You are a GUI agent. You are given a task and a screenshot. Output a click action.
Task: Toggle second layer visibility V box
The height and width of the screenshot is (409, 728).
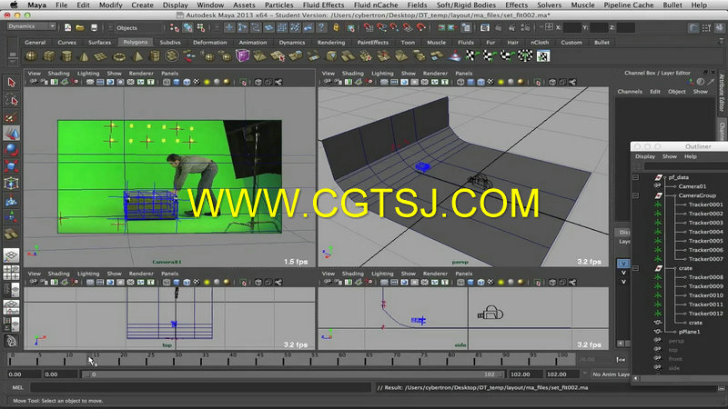[x=623, y=273]
